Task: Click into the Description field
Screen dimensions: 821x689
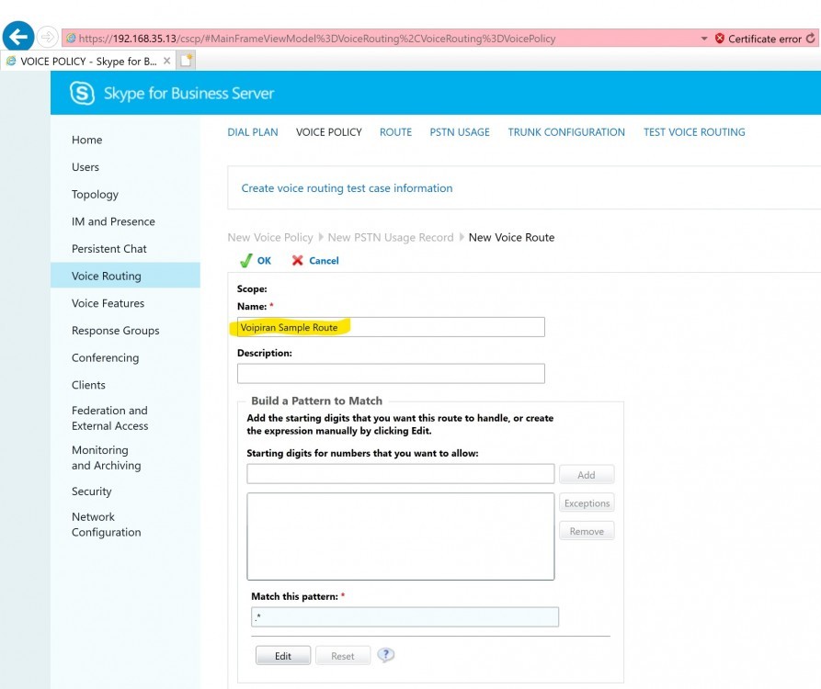Action: [391, 374]
